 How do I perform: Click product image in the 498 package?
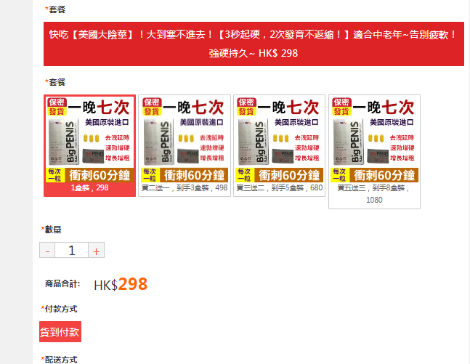[185, 139]
